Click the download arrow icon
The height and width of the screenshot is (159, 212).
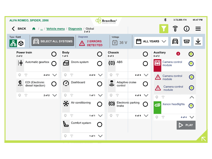click(x=198, y=41)
